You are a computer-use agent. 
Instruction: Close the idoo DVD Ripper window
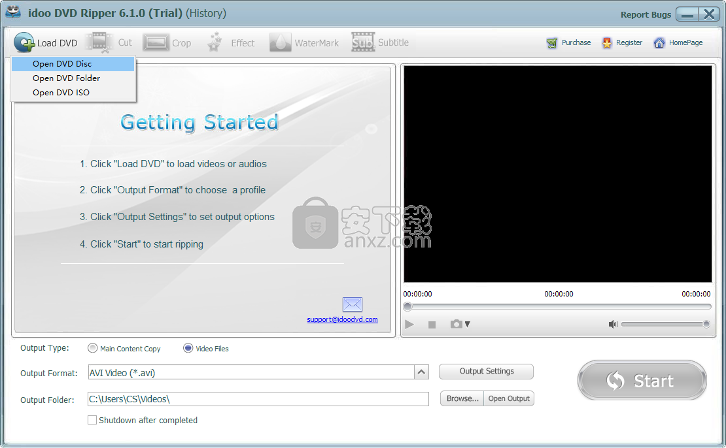coord(709,14)
